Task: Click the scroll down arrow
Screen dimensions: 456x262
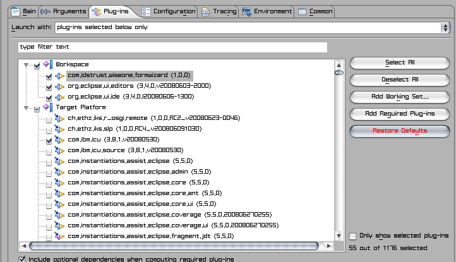Action: [339, 235]
